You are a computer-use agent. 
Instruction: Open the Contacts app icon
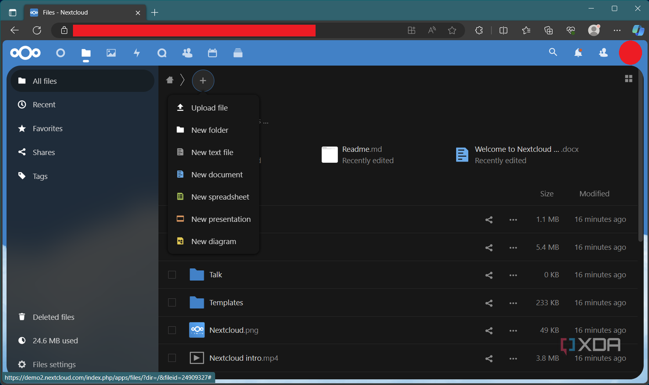pos(187,53)
